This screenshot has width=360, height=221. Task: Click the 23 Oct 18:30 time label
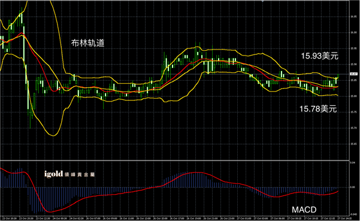pyautogui.click(x=10, y=219)
